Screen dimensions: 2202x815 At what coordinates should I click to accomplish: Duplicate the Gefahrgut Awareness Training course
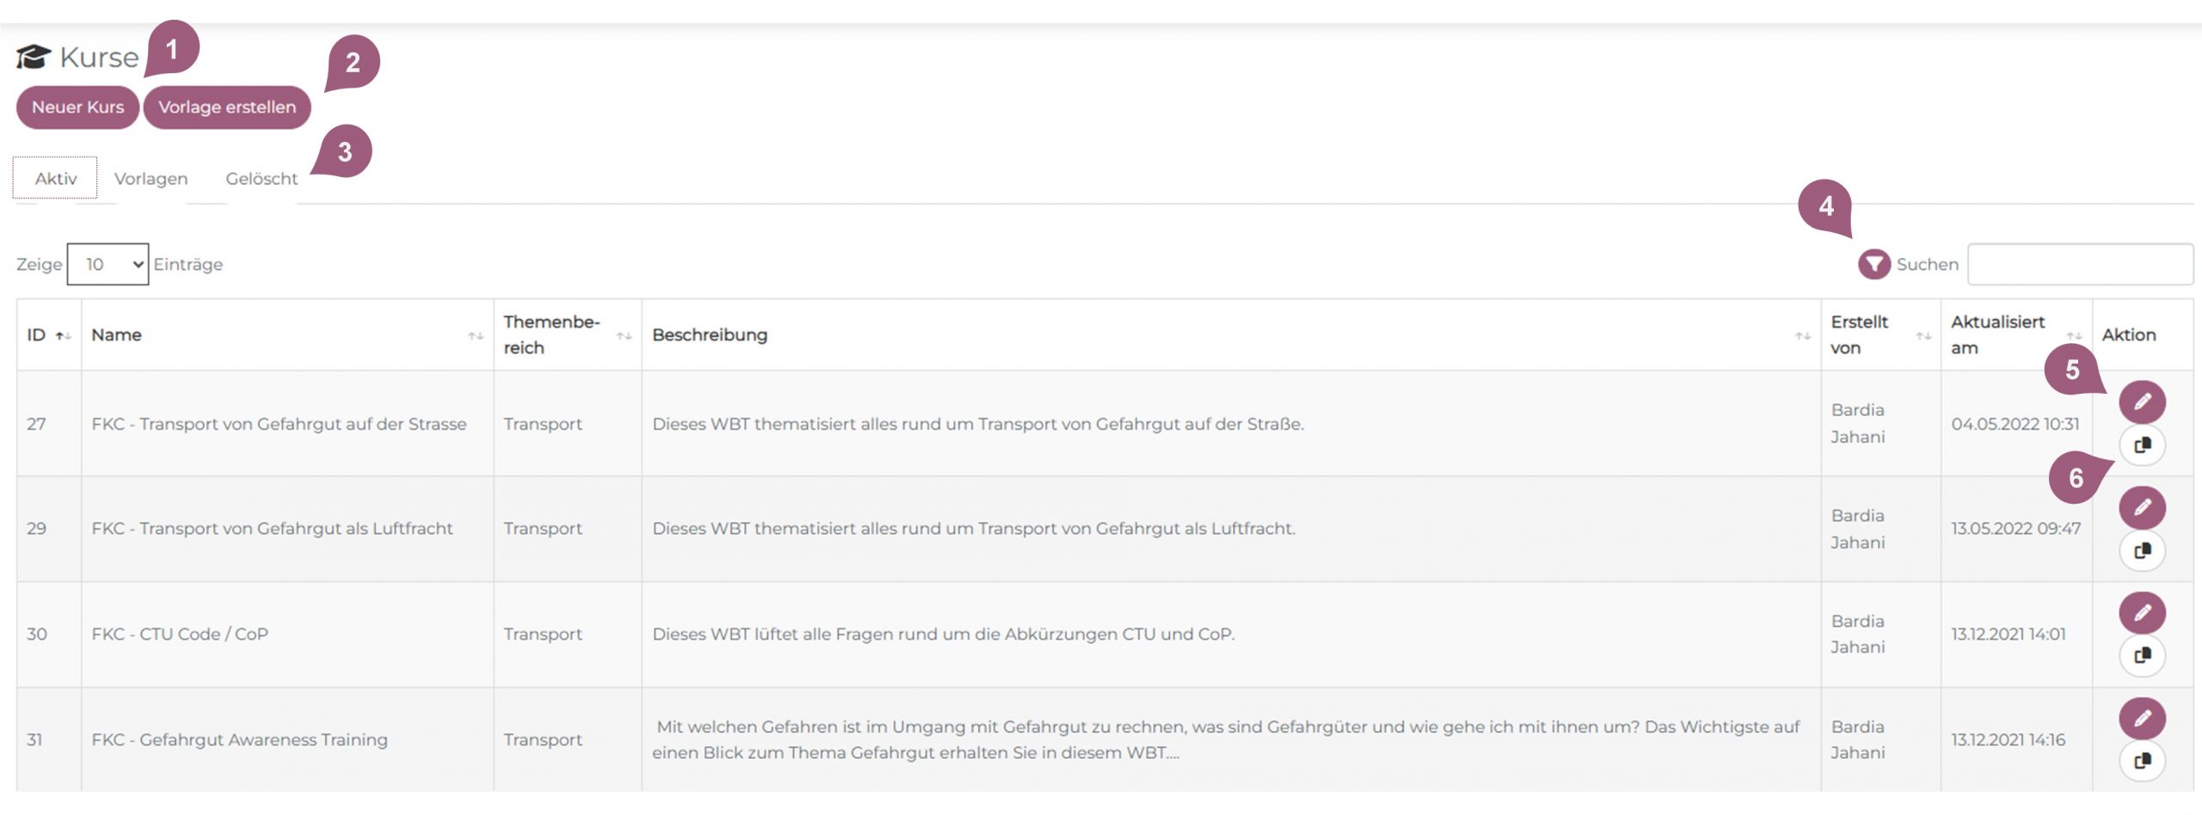[x=2141, y=761]
